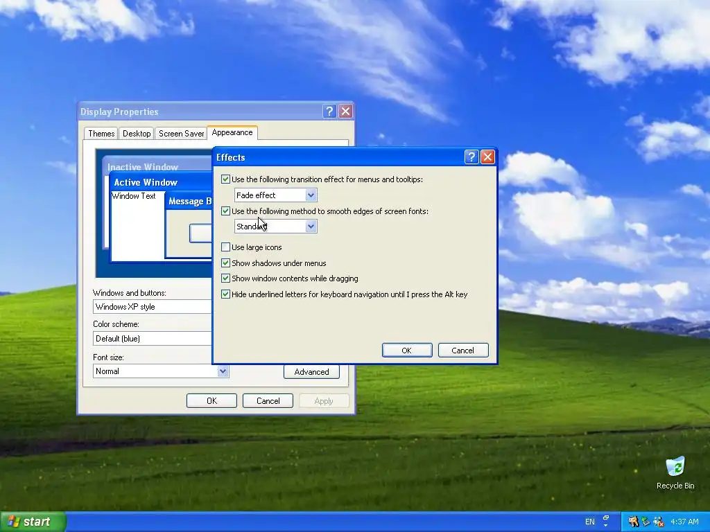Open the language bar options arrow
The height and width of the screenshot is (532, 710).
pyautogui.click(x=606, y=526)
